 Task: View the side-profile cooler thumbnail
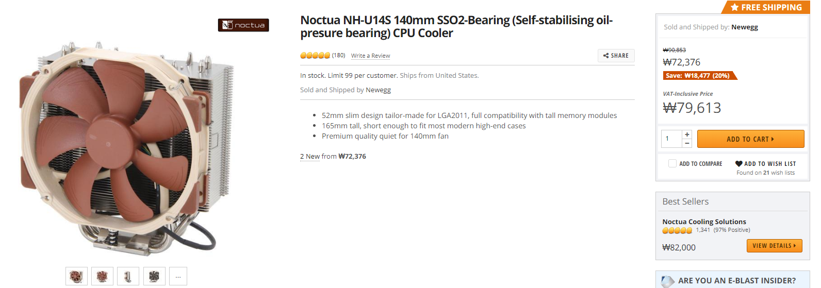(128, 277)
